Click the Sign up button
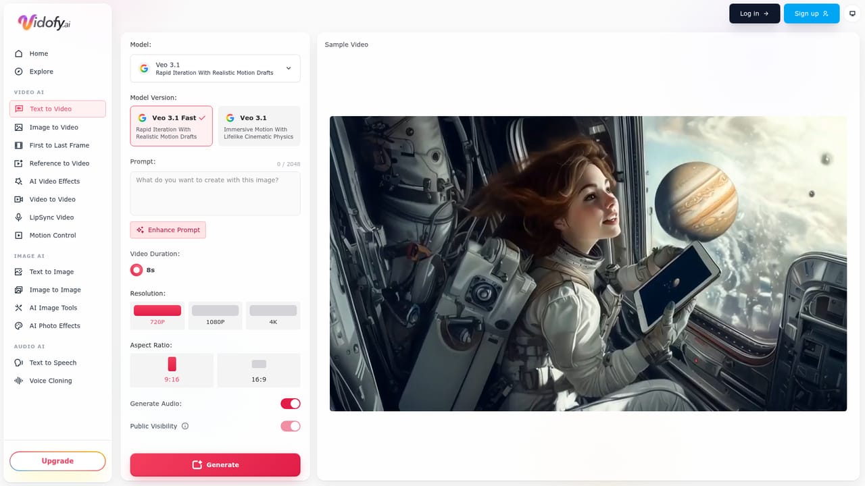 click(x=812, y=13)
